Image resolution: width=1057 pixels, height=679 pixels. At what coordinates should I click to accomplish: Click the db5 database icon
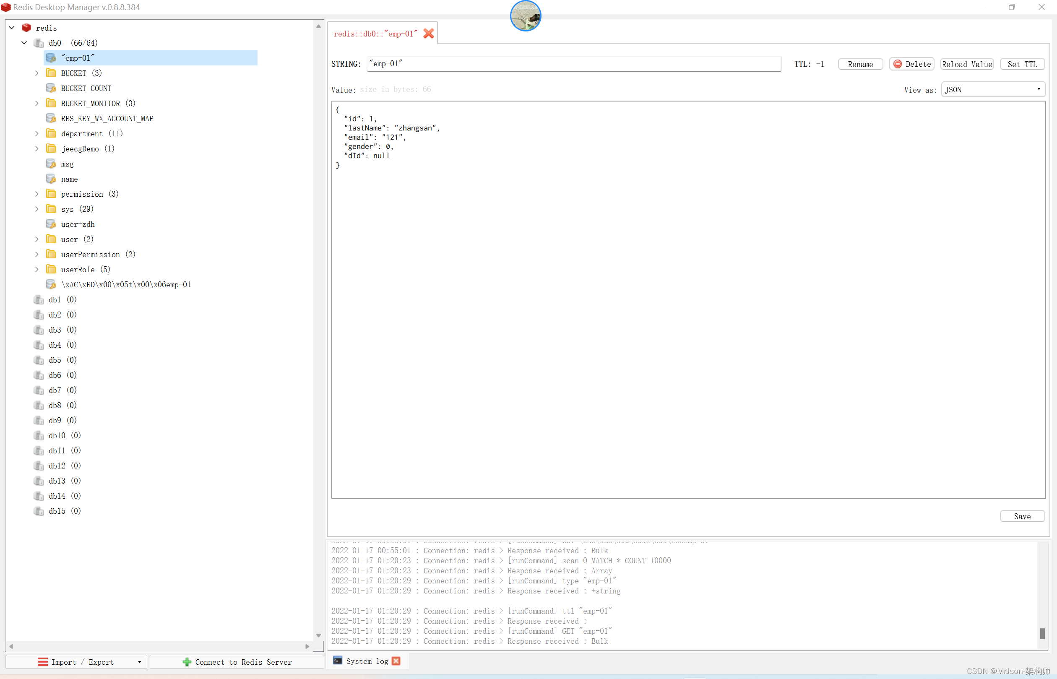click(39, 360)
